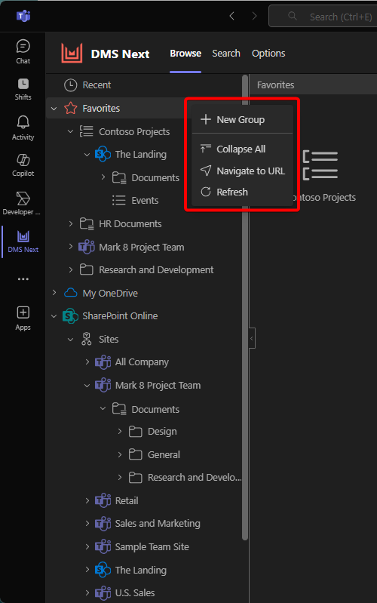
Task: Collapse the Favorites node
Action: (54, 109)
